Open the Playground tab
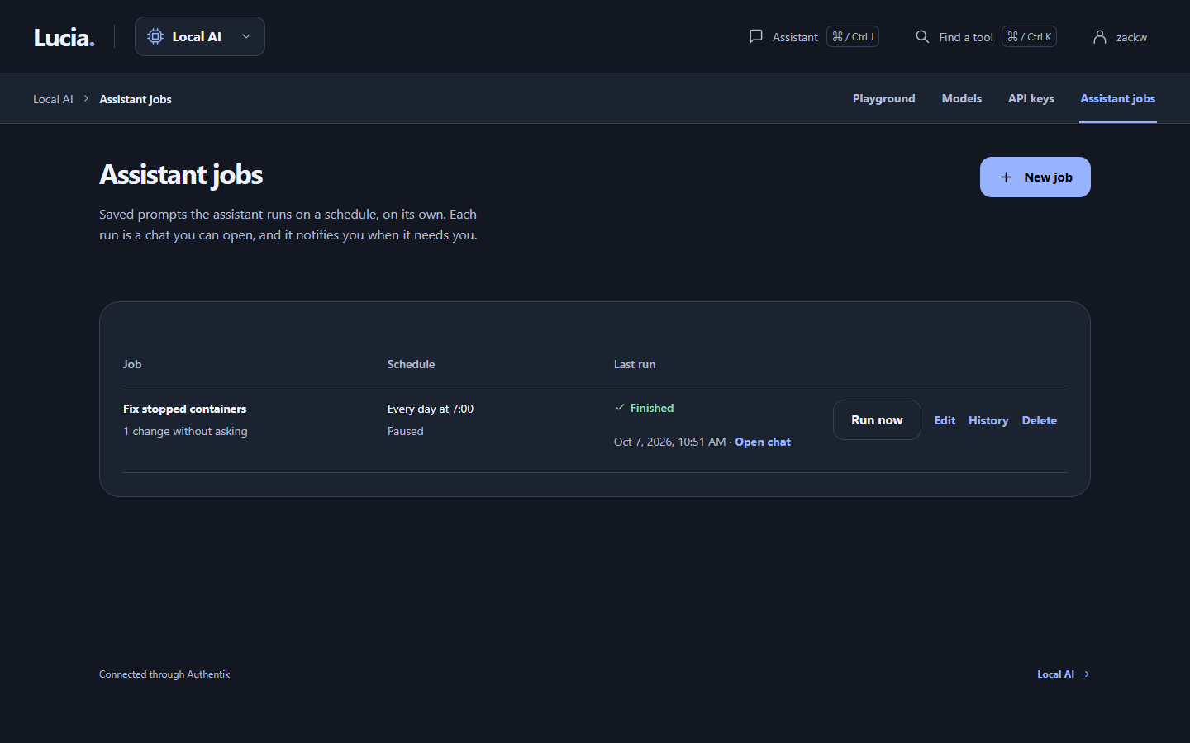This screenshot has width=1190, height=743. [x=884, y=98]
